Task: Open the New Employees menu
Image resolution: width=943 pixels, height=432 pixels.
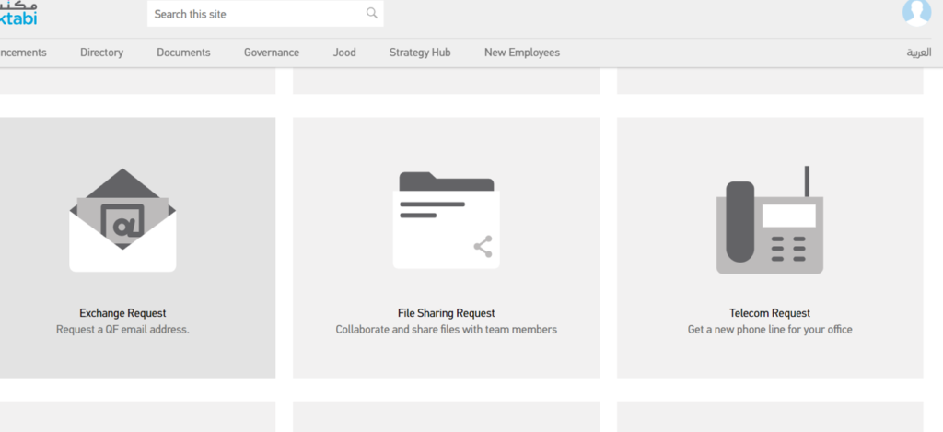Action: pyautogui.click(x=522, y=53)
